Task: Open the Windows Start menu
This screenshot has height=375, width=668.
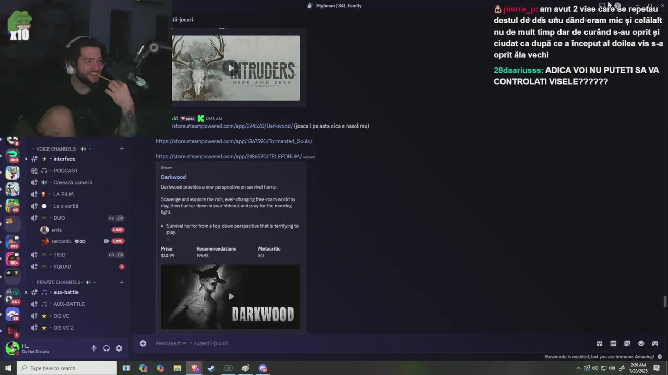Action: [8, 368]
